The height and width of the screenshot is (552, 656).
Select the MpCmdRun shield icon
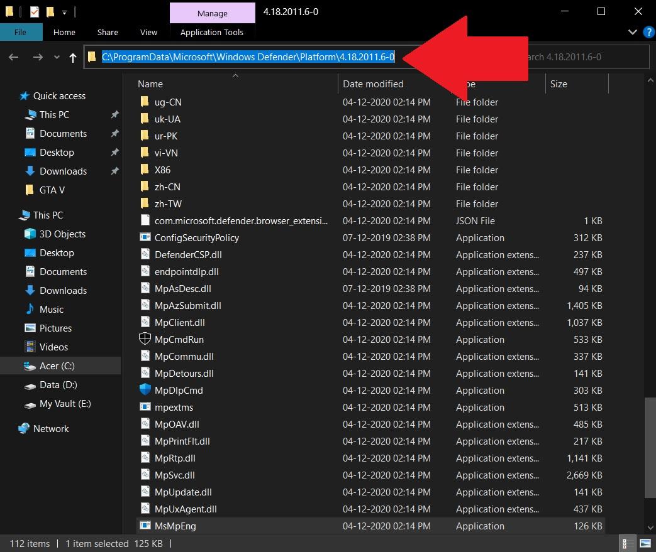tap(145, 339)
